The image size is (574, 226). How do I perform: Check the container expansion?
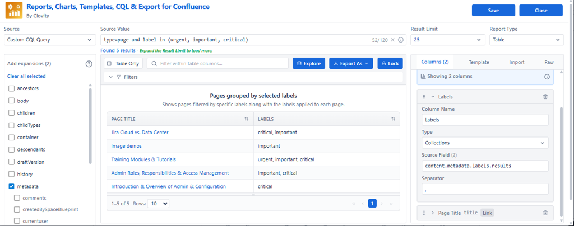(x=11, y=138)
